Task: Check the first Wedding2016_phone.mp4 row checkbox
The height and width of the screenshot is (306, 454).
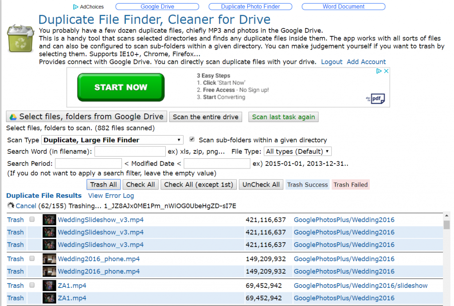Action: 32,258
